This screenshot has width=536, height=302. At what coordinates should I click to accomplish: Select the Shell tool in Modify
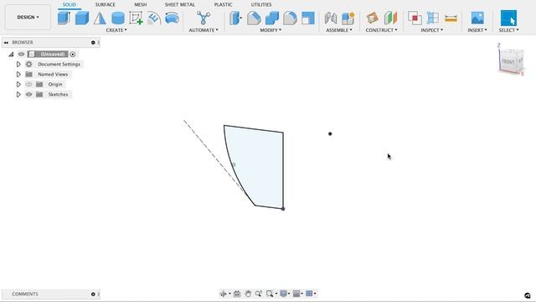click(x=290, y=18)
